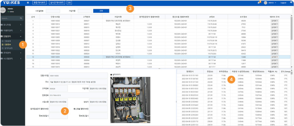The width and height of the screenshot is (294, 126).
Task: Select 단말정보 in the sidebar submenu
Action: pyautogui.click(x=8, y=45)
